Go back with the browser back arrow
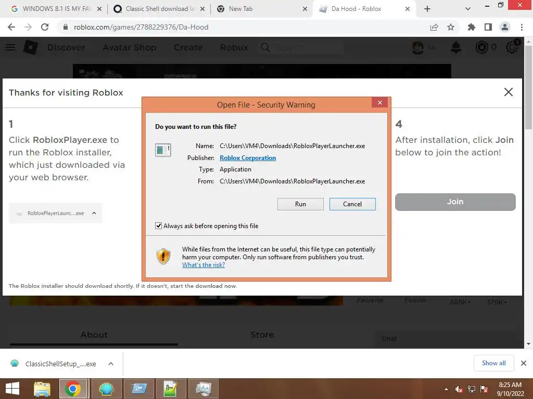The image size is (533, 399). point(11,27)
